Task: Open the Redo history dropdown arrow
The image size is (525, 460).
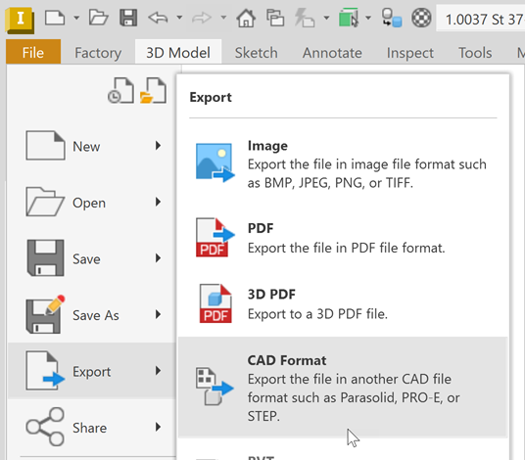Action: pyautogui.click(x=223, y=18)
